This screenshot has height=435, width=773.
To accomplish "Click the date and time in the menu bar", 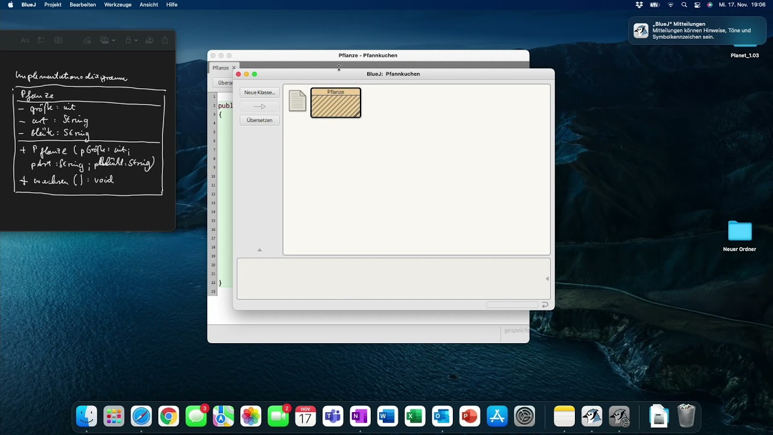I will point(742,5).
